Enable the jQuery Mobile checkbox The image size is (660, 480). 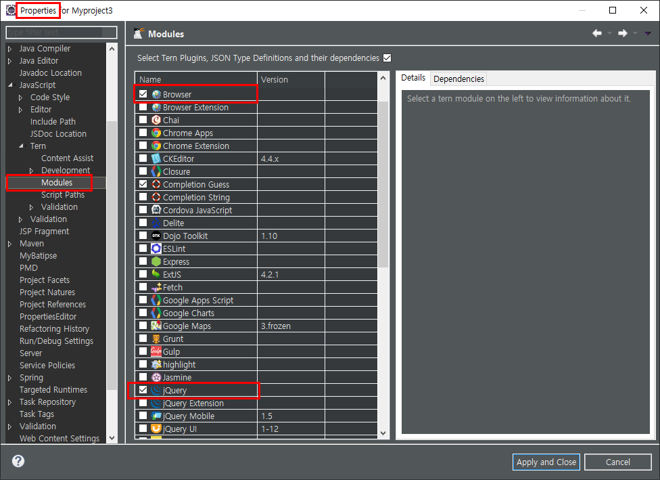pos(143,416)
